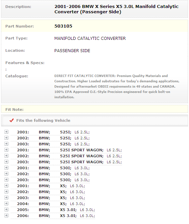This screenshot has height=224, width=189.
Task: Click arrow icon beside 2001 BMW 525I
Action: [x=6, y=132]
